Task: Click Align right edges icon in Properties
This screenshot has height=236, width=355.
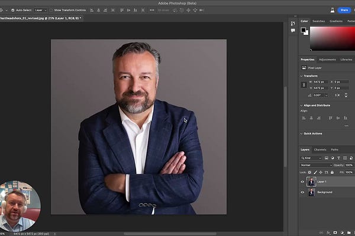Action: click(x=319, y=118)
